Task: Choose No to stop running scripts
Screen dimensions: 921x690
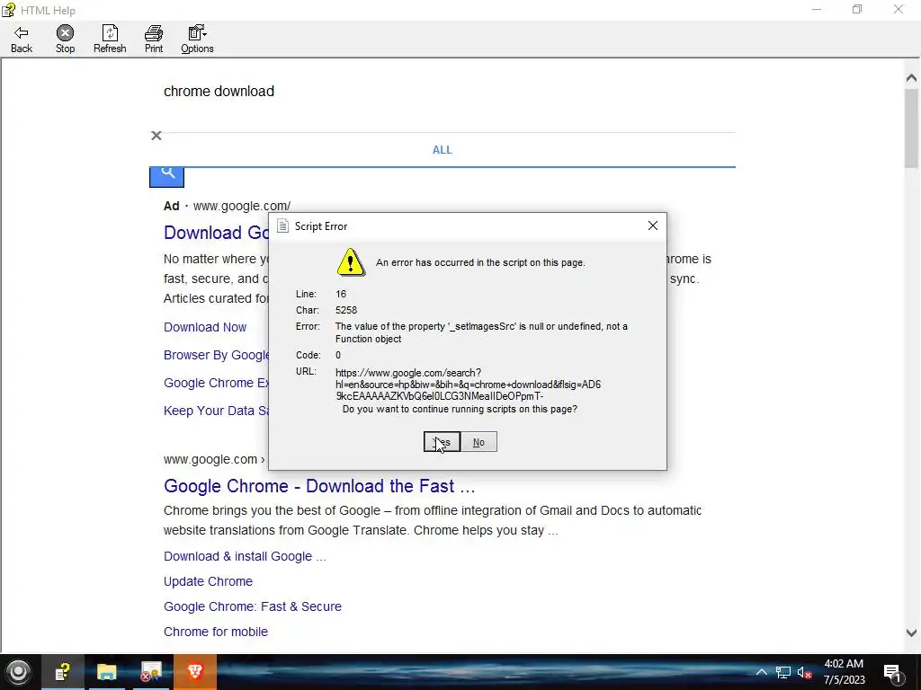Action: coord(478,442)
